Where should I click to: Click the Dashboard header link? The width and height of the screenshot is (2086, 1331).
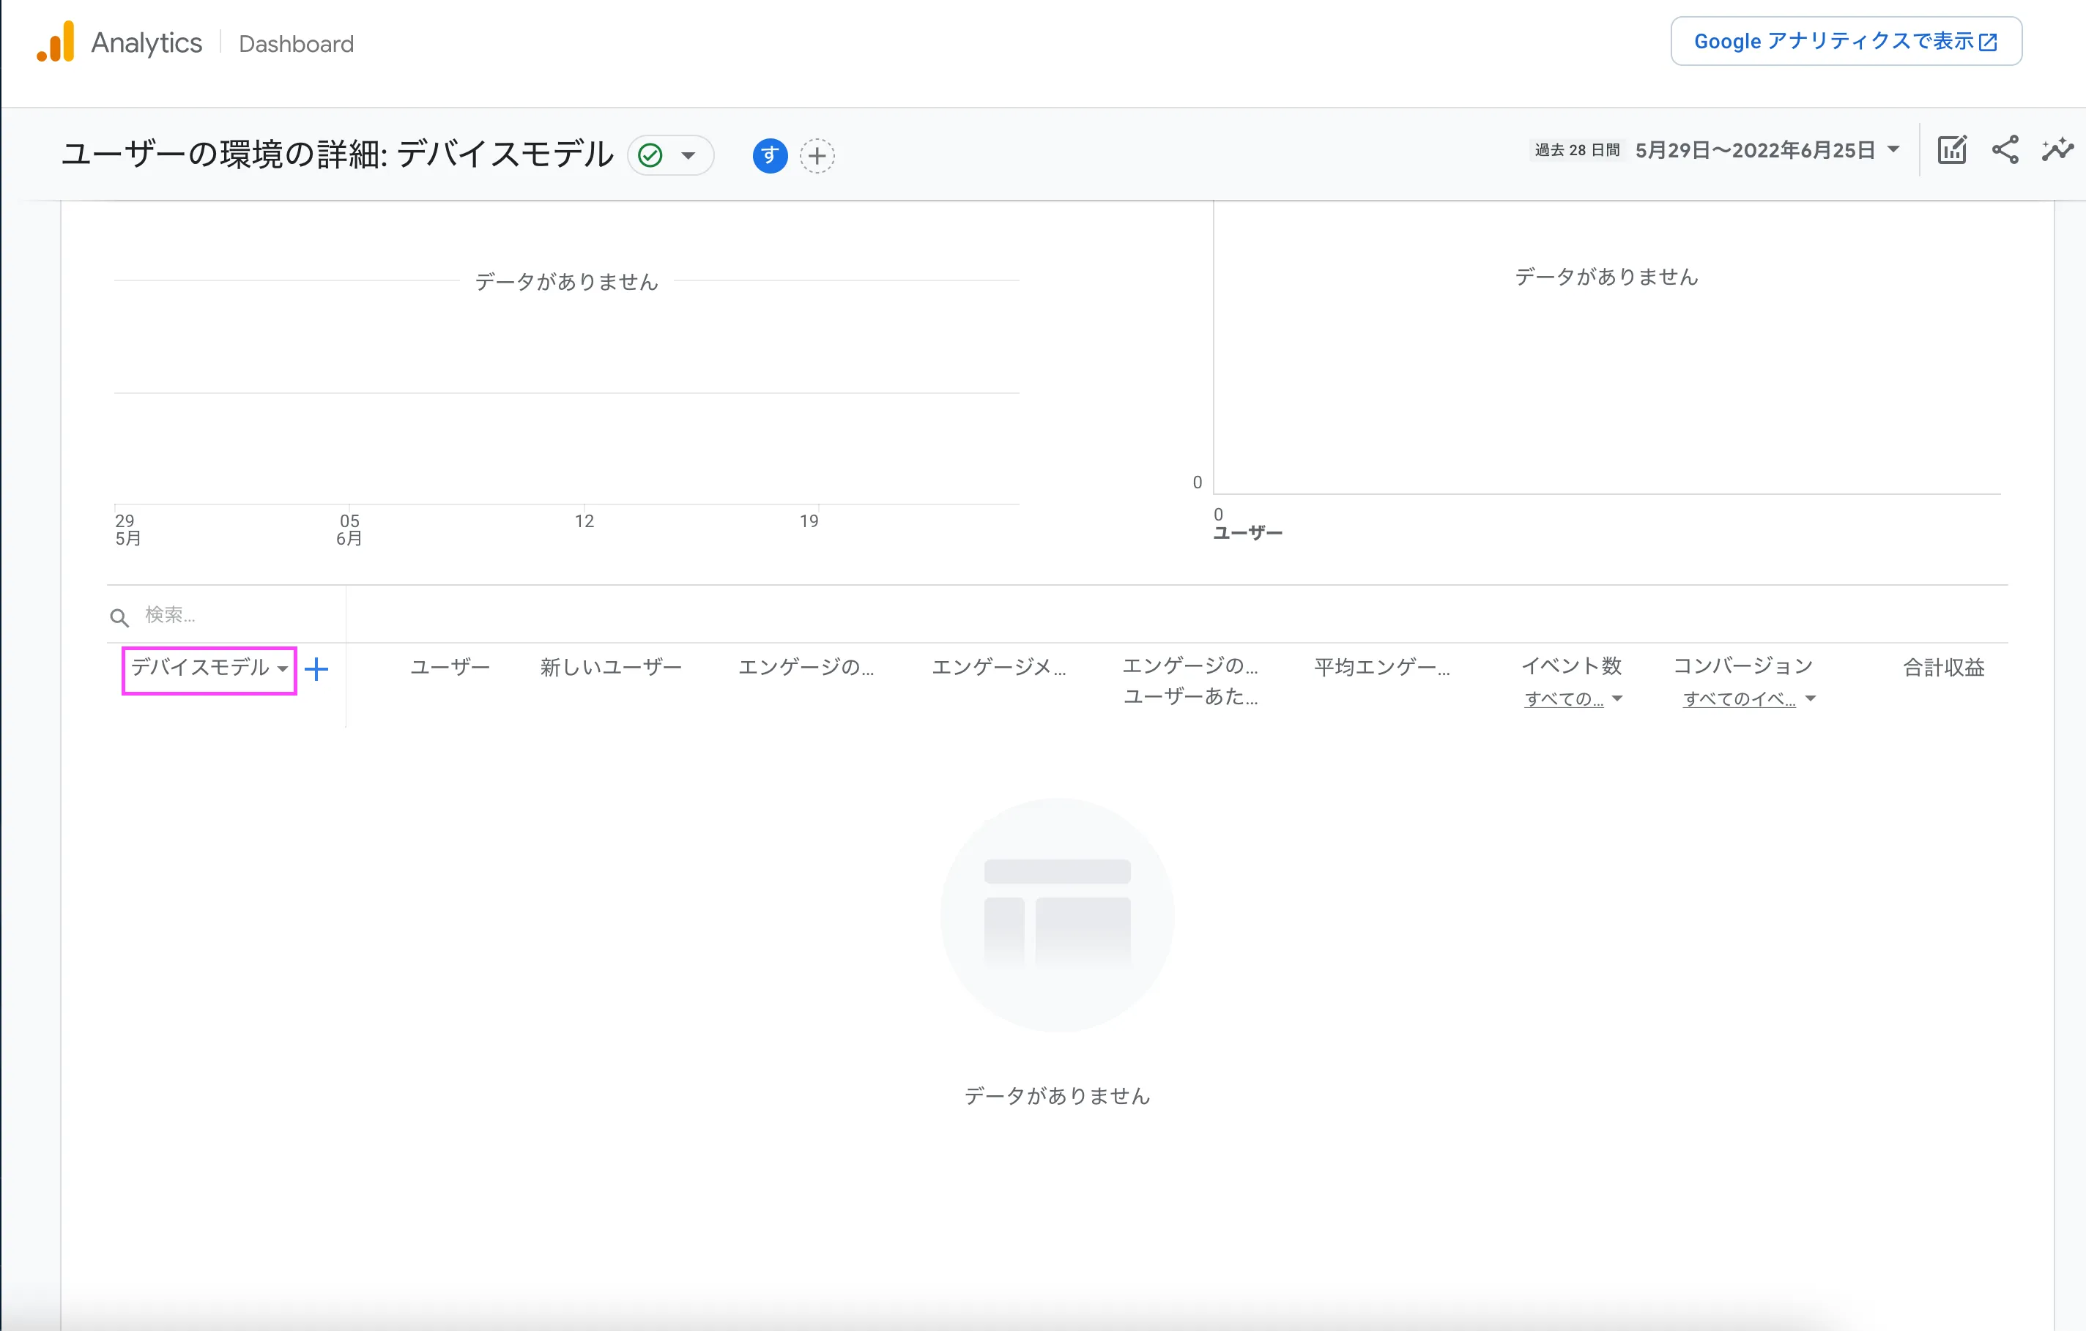click(x=296, y=43)
